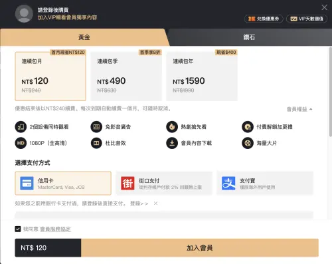This screenshot has height=264, width=332.
Task: Select the 連續包月 NT$120 plan
Action: click(50, 76)
